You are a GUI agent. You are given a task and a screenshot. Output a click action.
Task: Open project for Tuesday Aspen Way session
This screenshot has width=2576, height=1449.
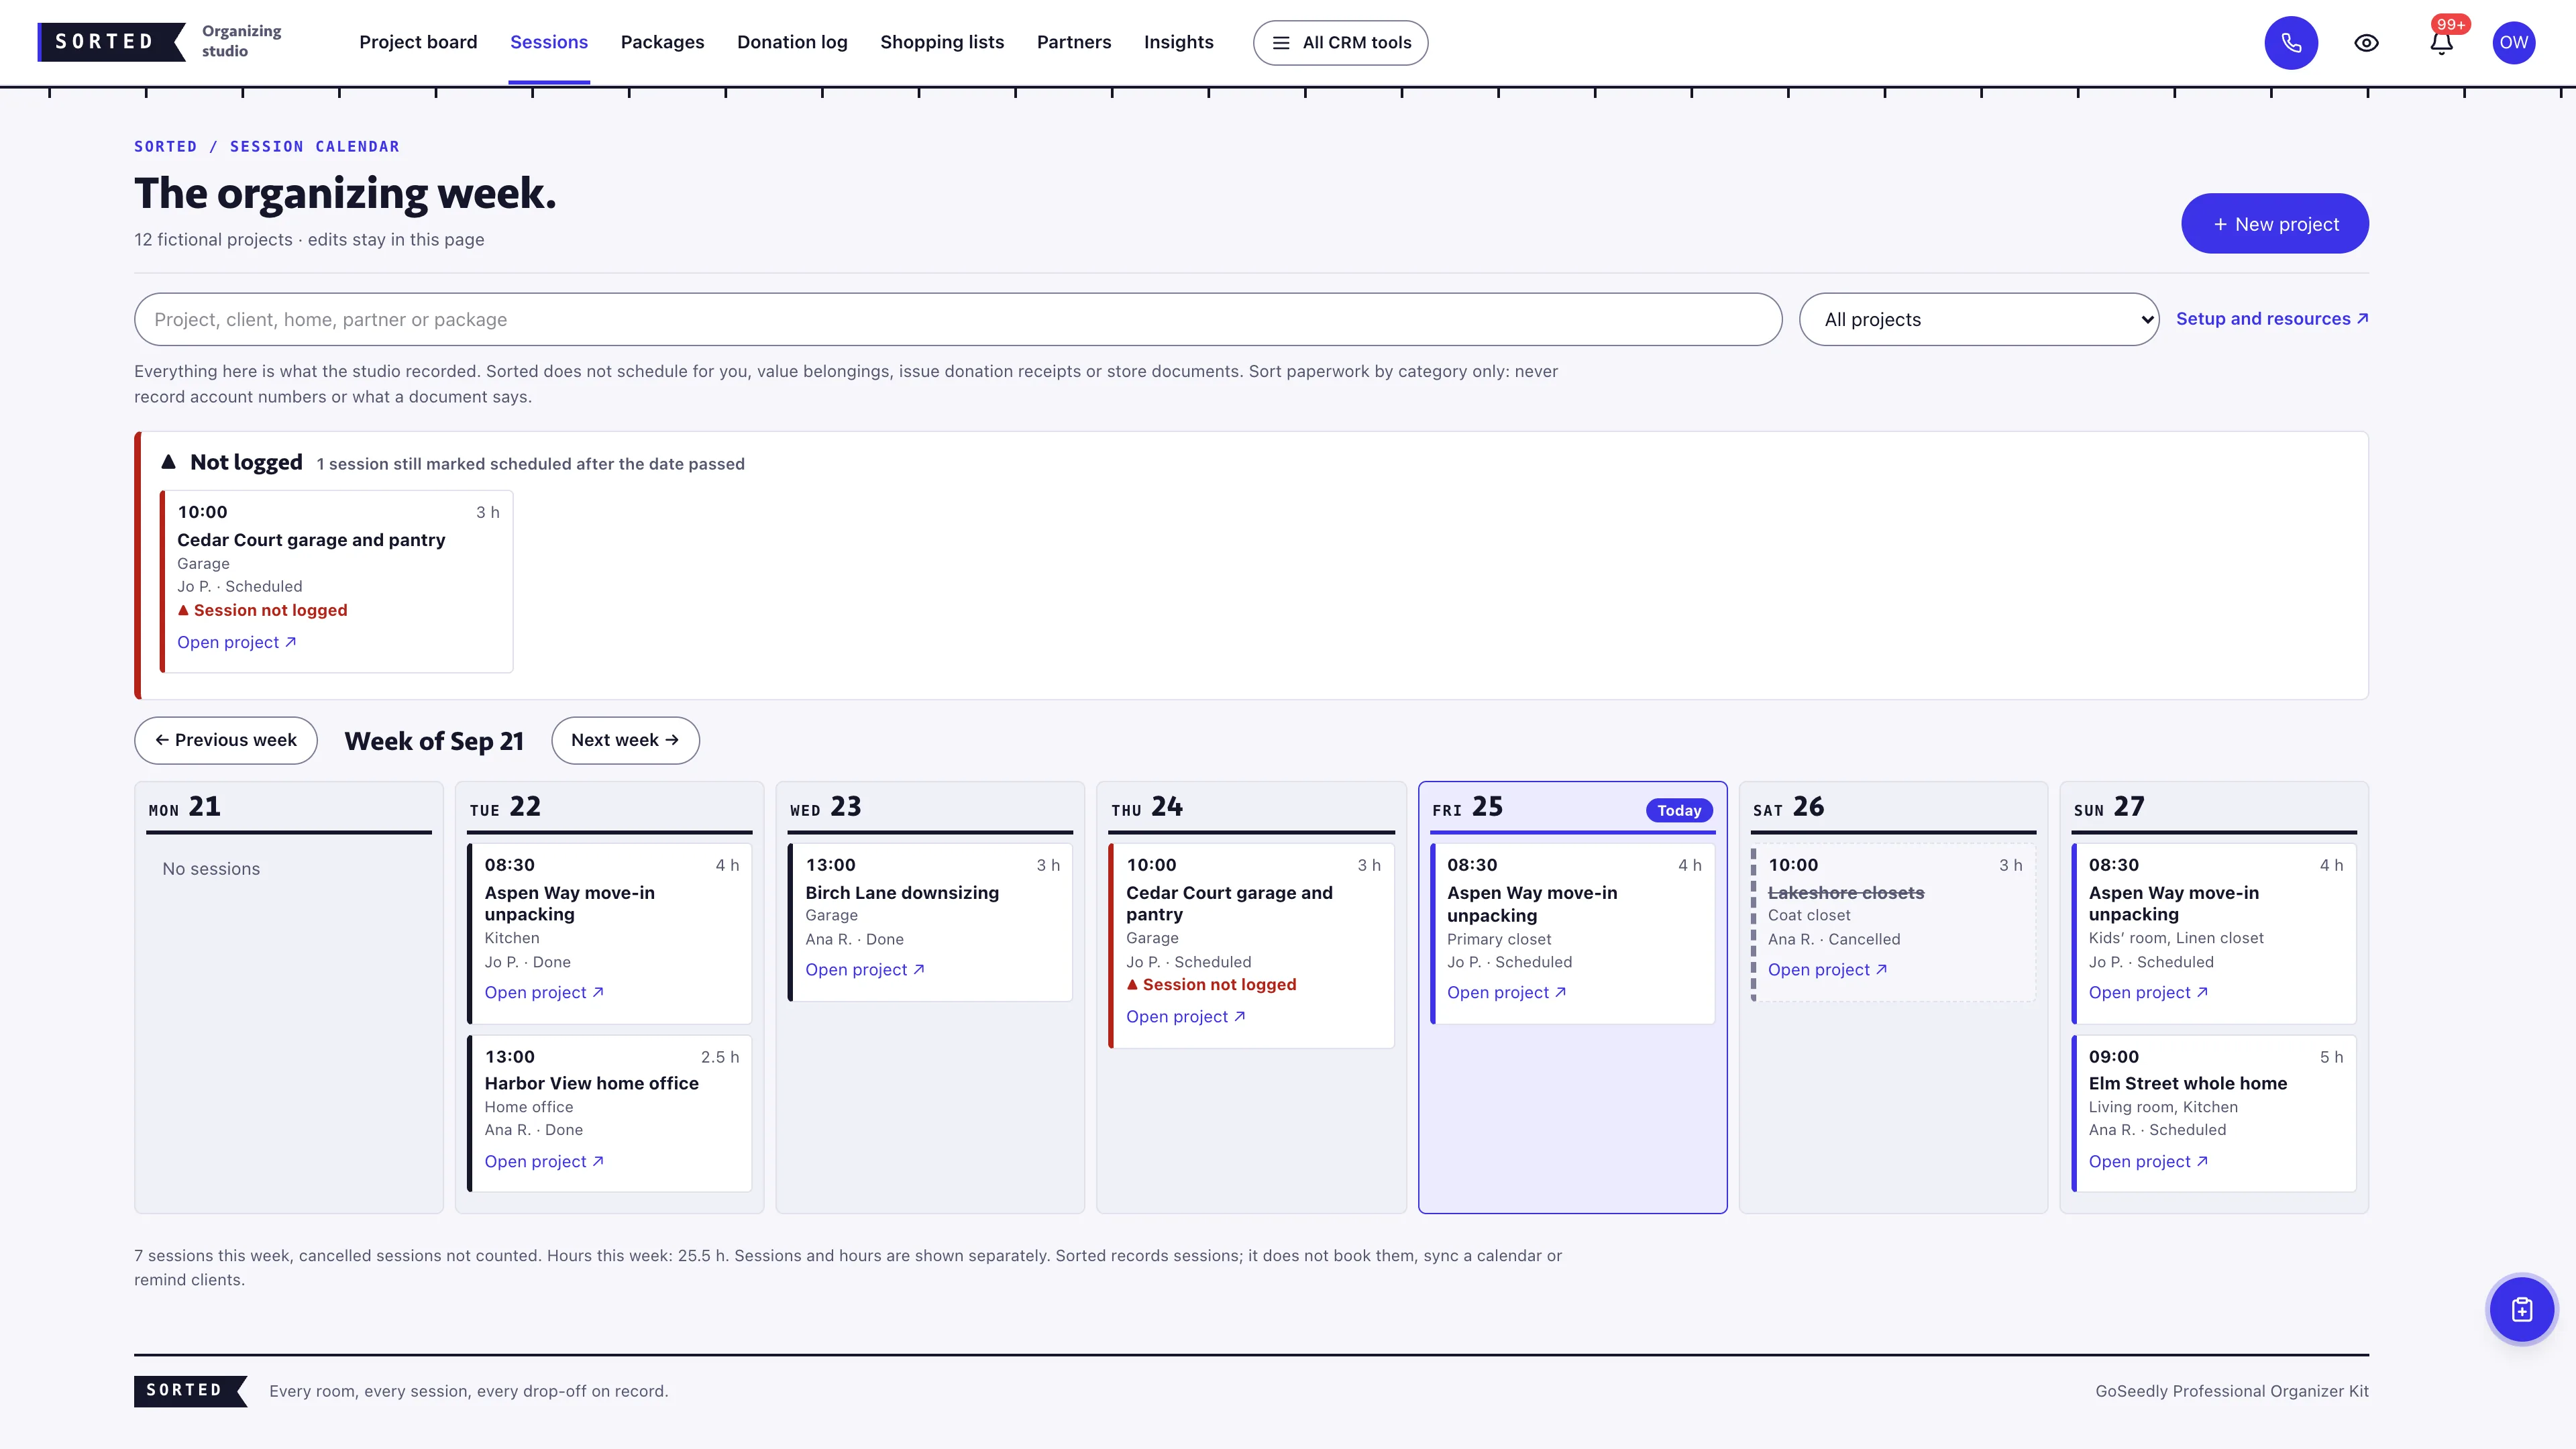(x=544, y=992)
